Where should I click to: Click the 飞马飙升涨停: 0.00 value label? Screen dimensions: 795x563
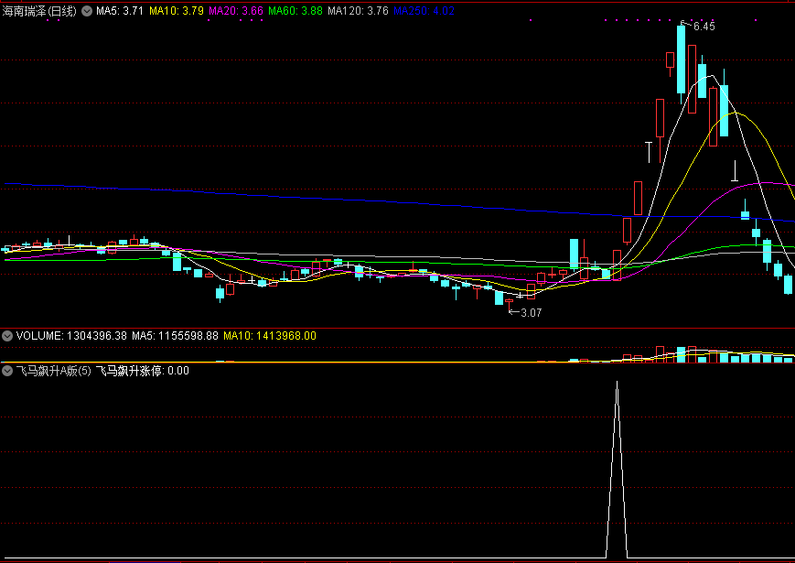(x=143, y=371)
